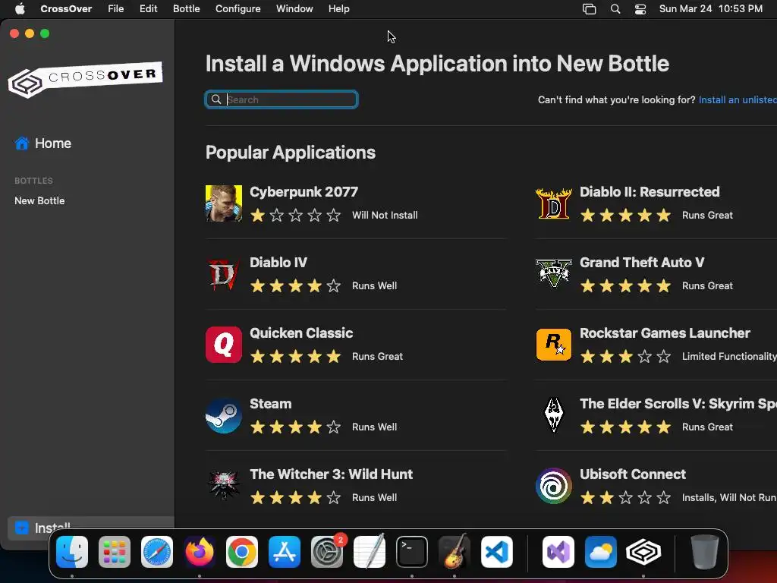The width and height of the screenshot is (777, 583).
Task: Open System Settings from the Dock
Action: 327,551
